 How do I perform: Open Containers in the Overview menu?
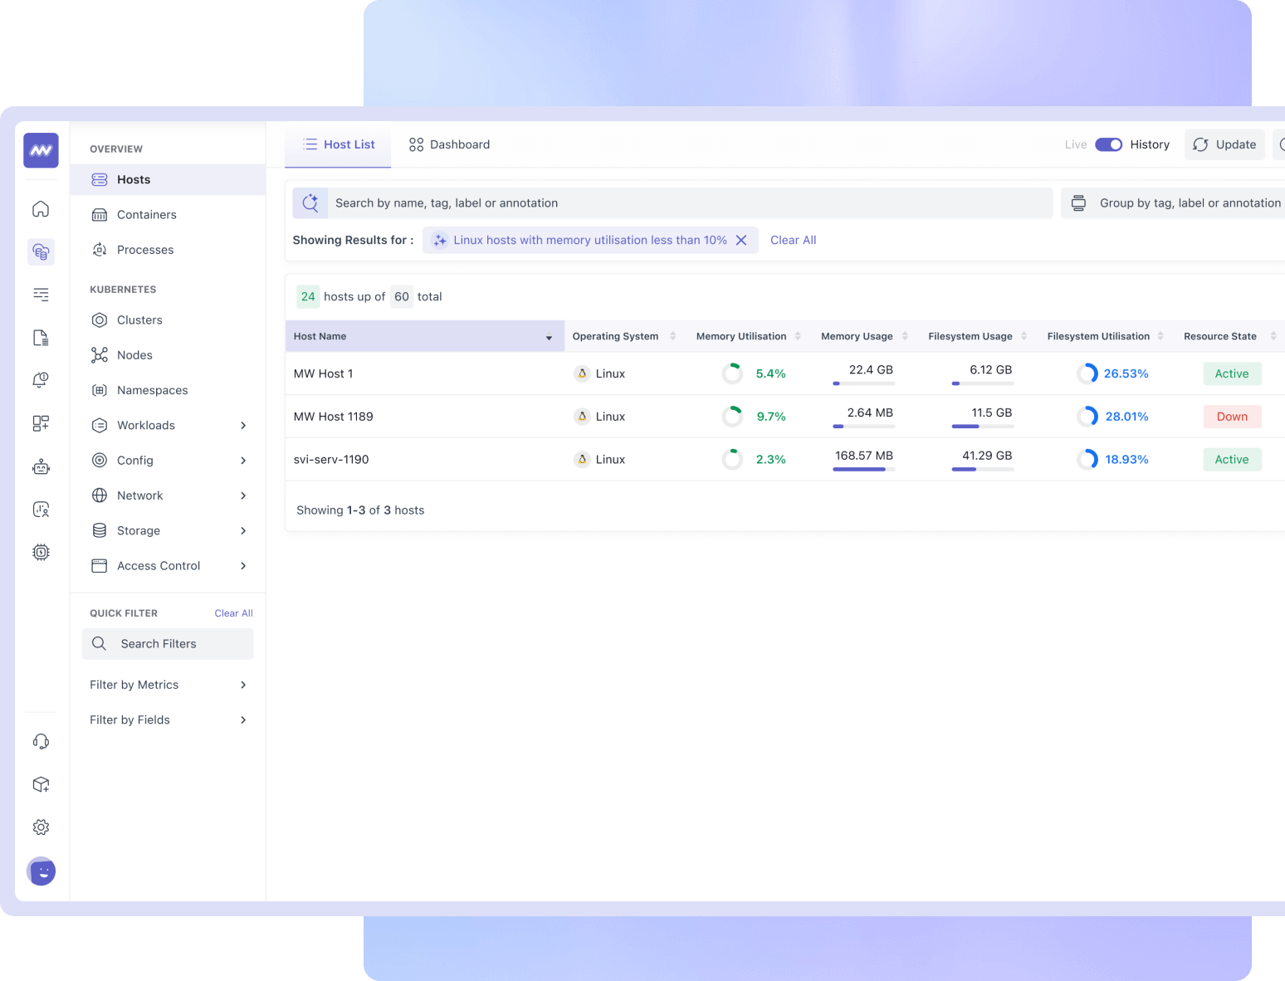tap(146, 215)
